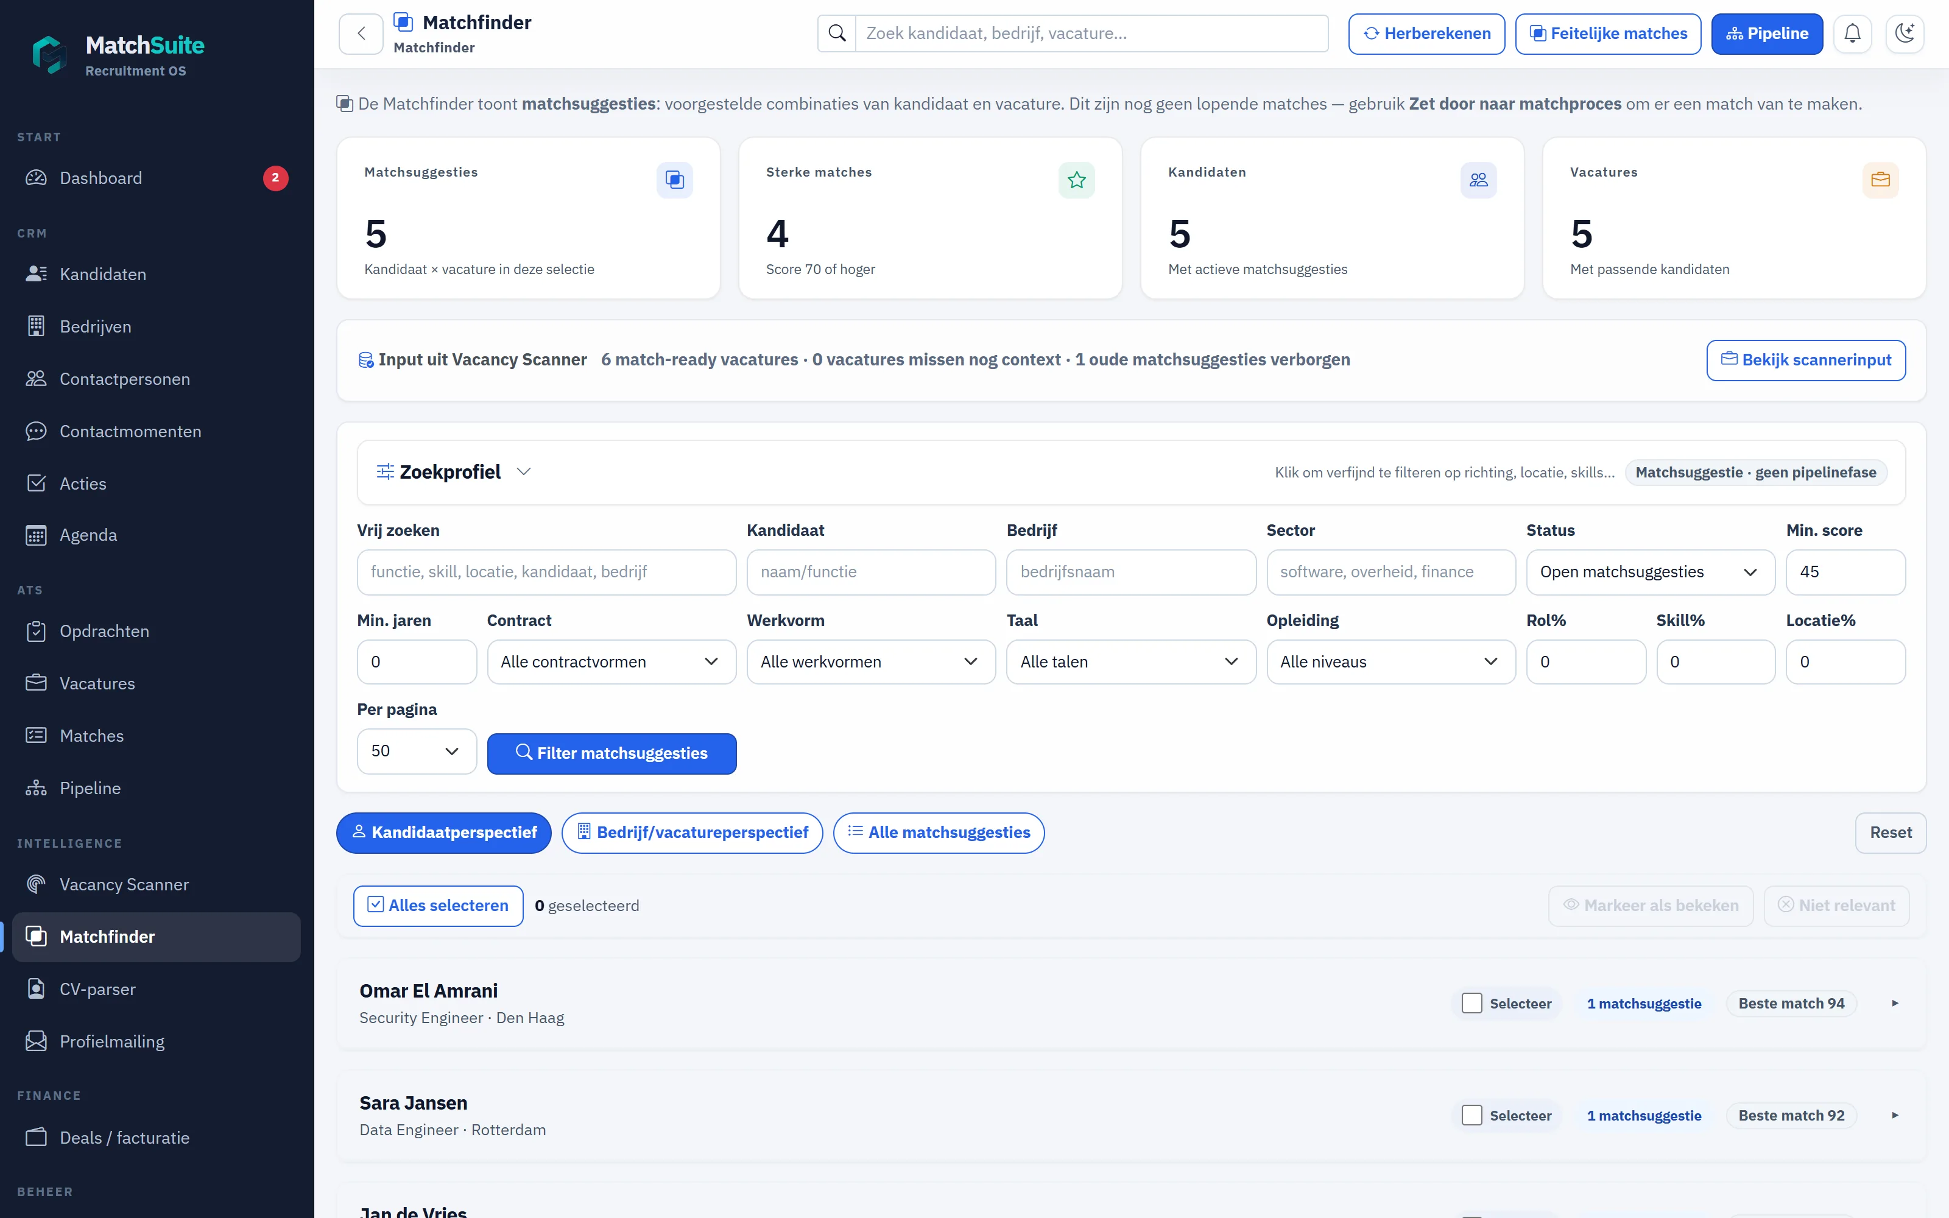Open the Taal dropdown Alle talen

1131,662
